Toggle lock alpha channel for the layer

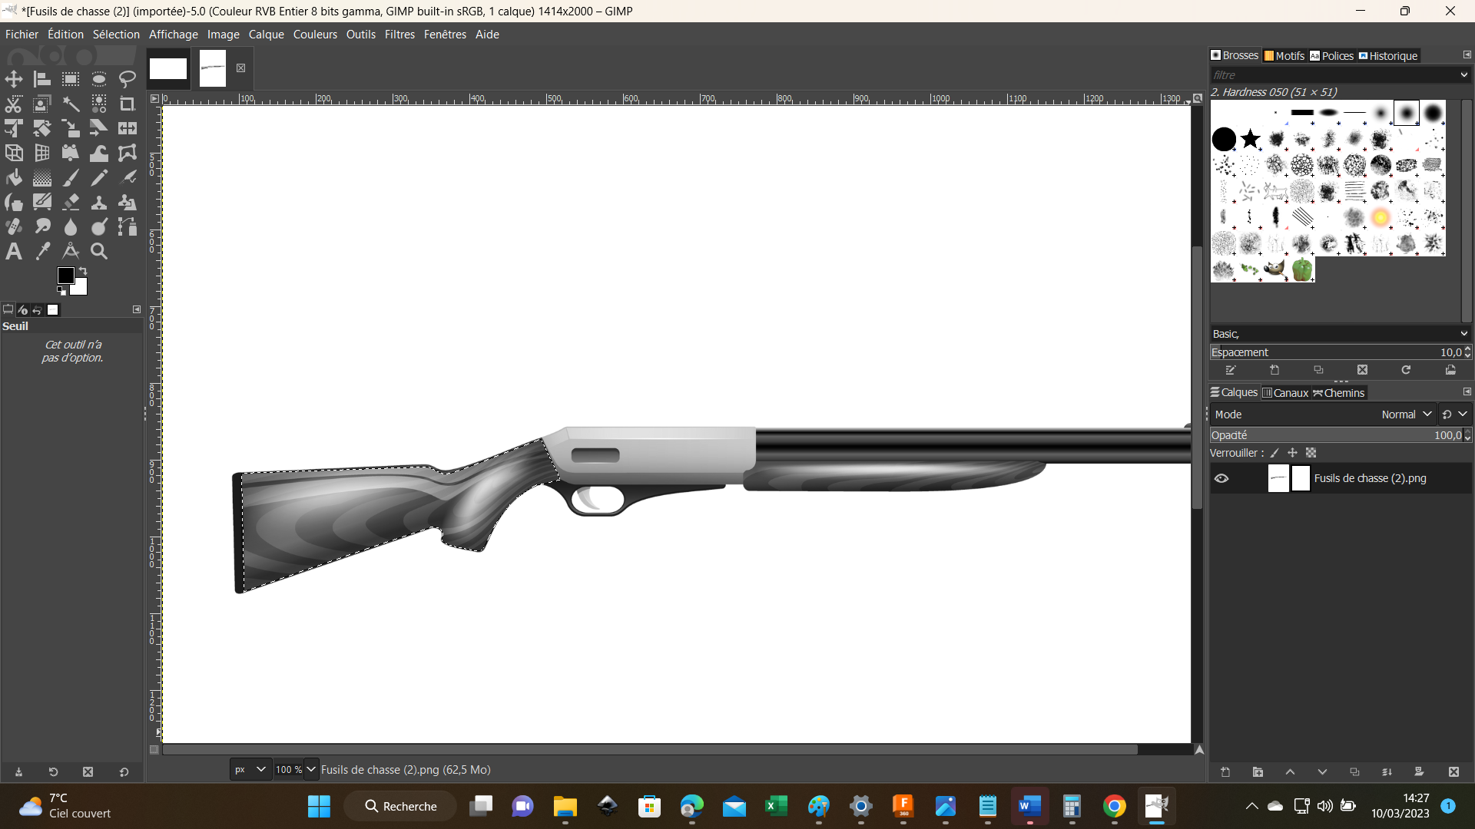click(1311, 453)
